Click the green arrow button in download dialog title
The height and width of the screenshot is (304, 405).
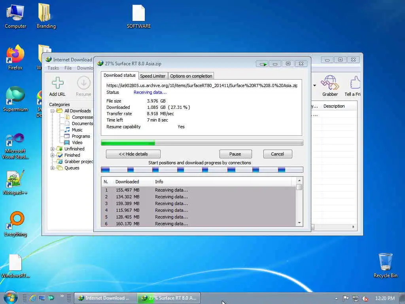tap(263, 64)
